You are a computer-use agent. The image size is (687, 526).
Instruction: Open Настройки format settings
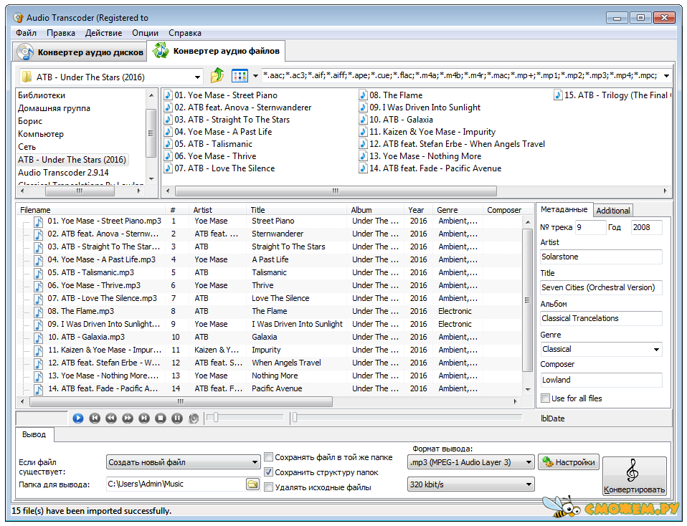click(568, 462)
